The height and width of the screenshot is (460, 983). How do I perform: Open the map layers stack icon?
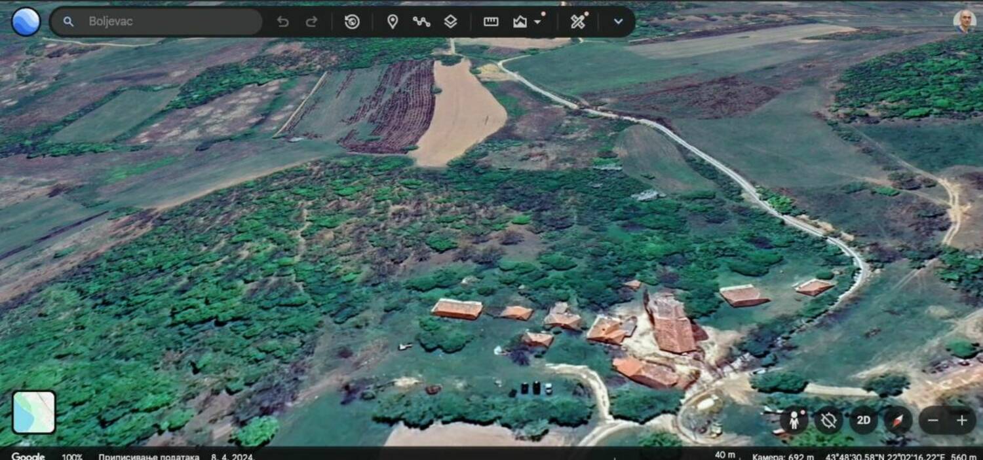[x=450, y=22]
